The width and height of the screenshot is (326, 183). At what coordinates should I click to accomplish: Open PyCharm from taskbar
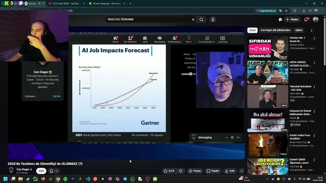point(35,179)
